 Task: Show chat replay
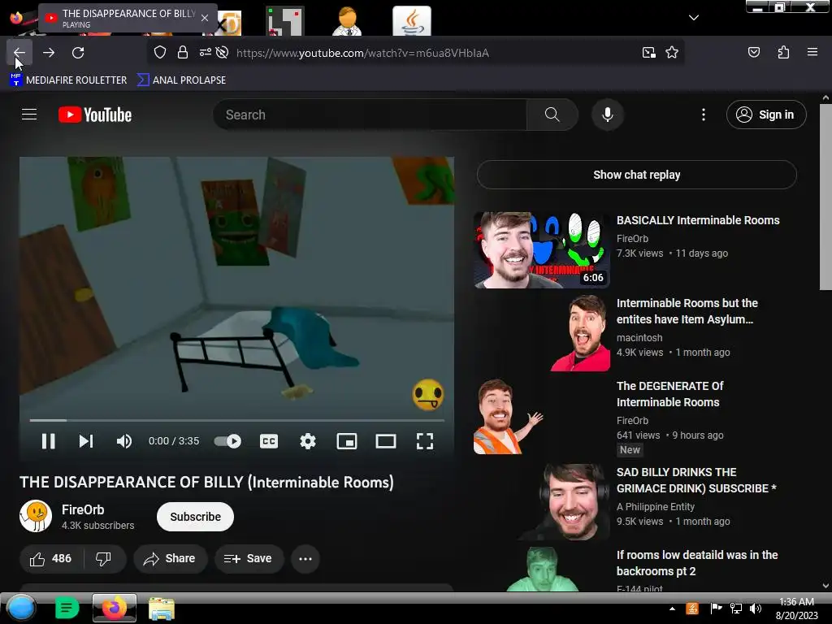[637, 175]
